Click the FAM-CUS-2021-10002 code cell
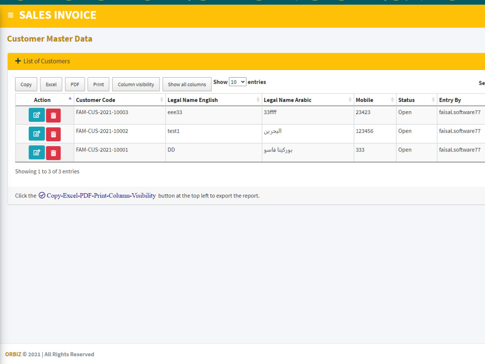The width and height of the screenshot is (485, 364). [x=119, y=134]
